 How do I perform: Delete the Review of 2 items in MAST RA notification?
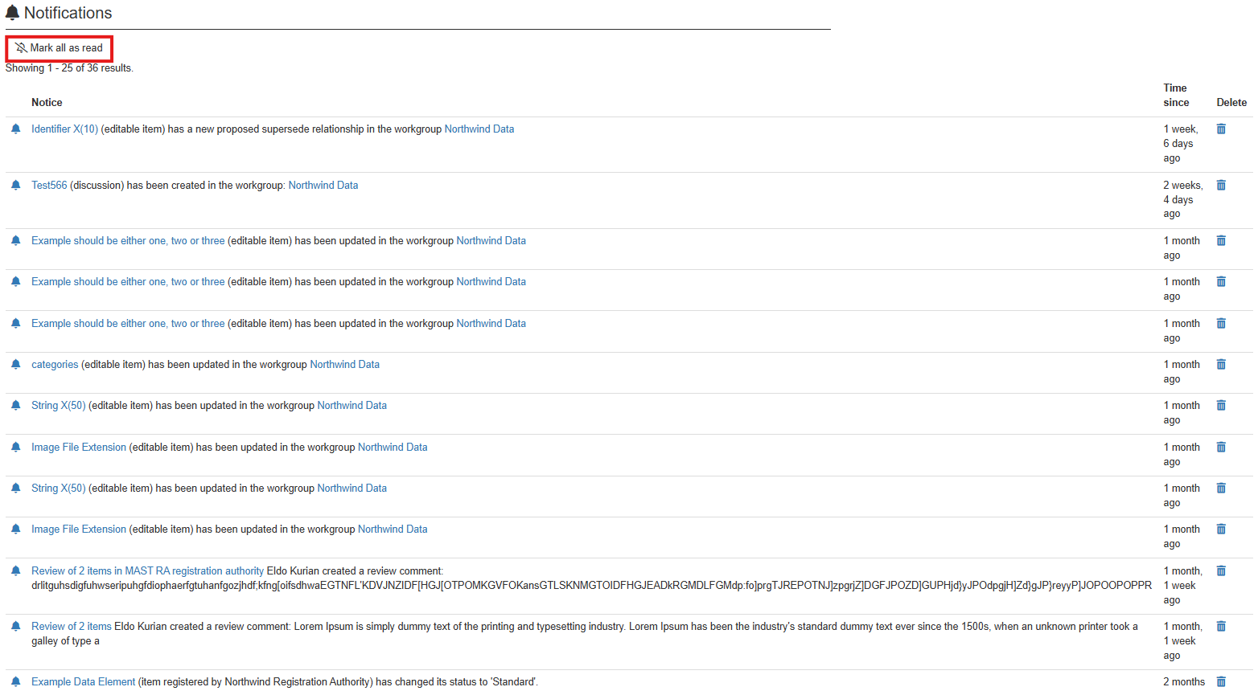click(x=1221, y=571)
